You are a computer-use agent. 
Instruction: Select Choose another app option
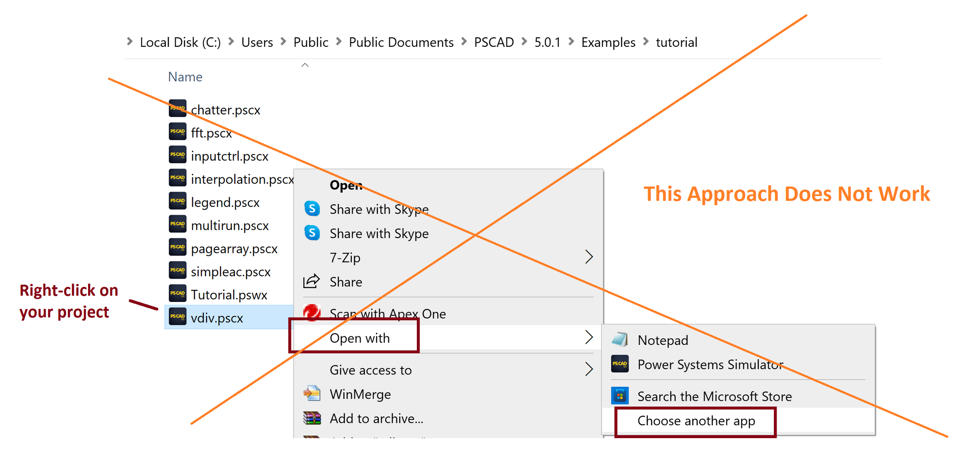[696, 421]
